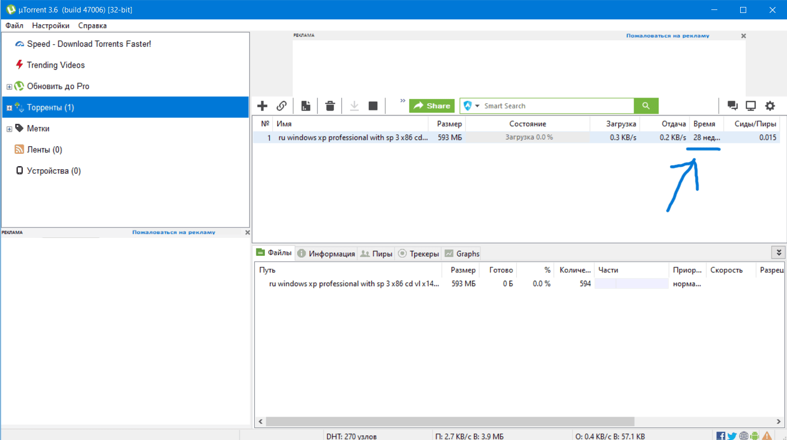Click the Remove Torrent trash icon

(330, 106)
